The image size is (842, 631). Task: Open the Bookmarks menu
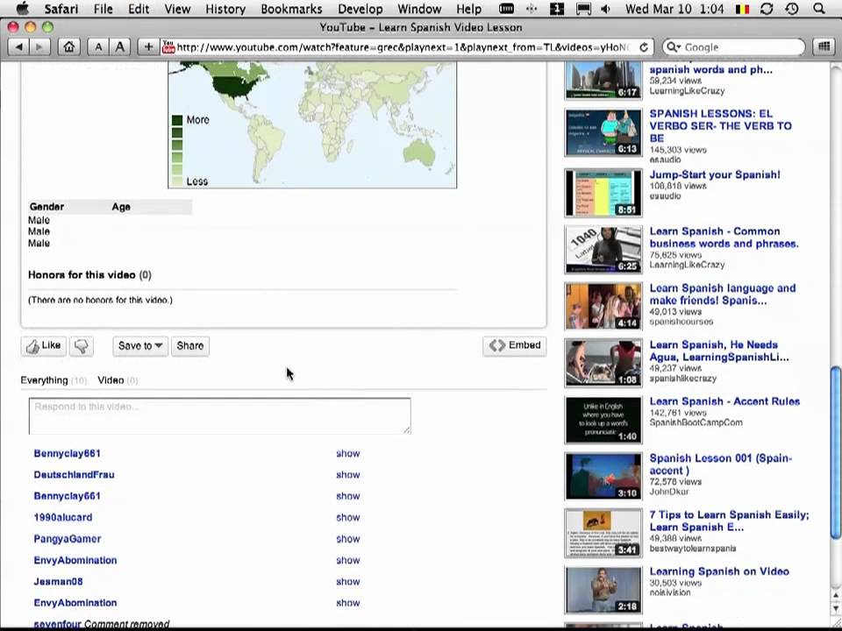pos(291,9)
